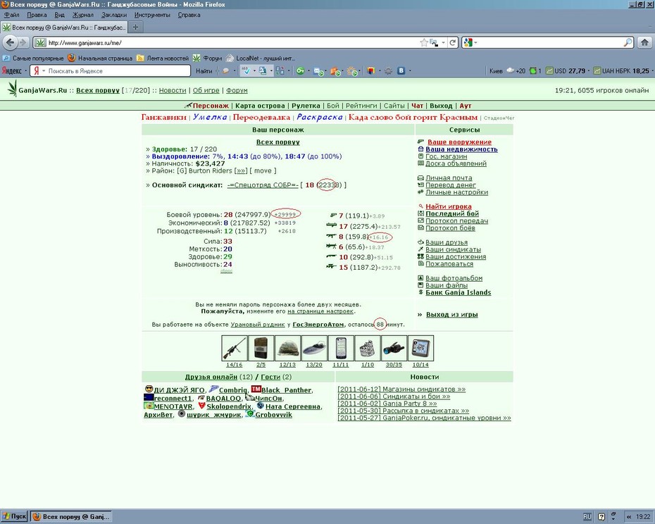Open the Файл menu
This screenshot has width=655, height=524.
coord(12,15)
